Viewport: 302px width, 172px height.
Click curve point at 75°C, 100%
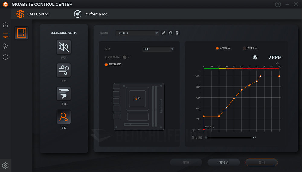[x=260, y=76]
